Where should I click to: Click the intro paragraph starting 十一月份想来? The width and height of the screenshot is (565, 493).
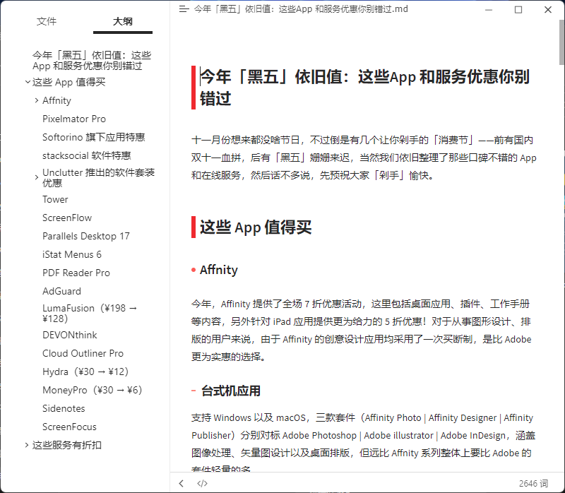[x=364, y=158]
